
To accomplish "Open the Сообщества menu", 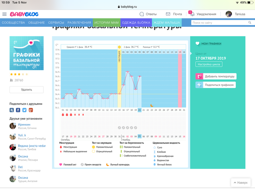I will tap(13, 23).
